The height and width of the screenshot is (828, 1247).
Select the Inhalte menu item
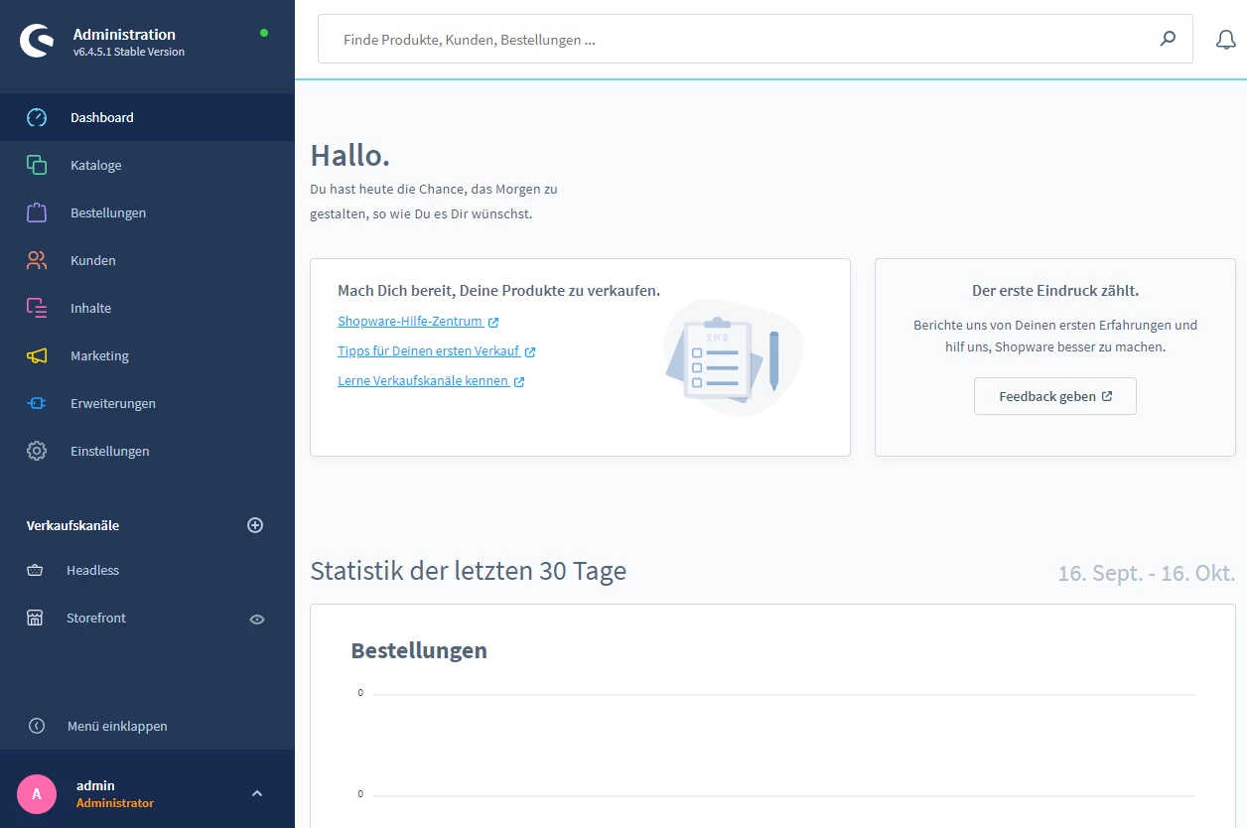pos(90,308)
